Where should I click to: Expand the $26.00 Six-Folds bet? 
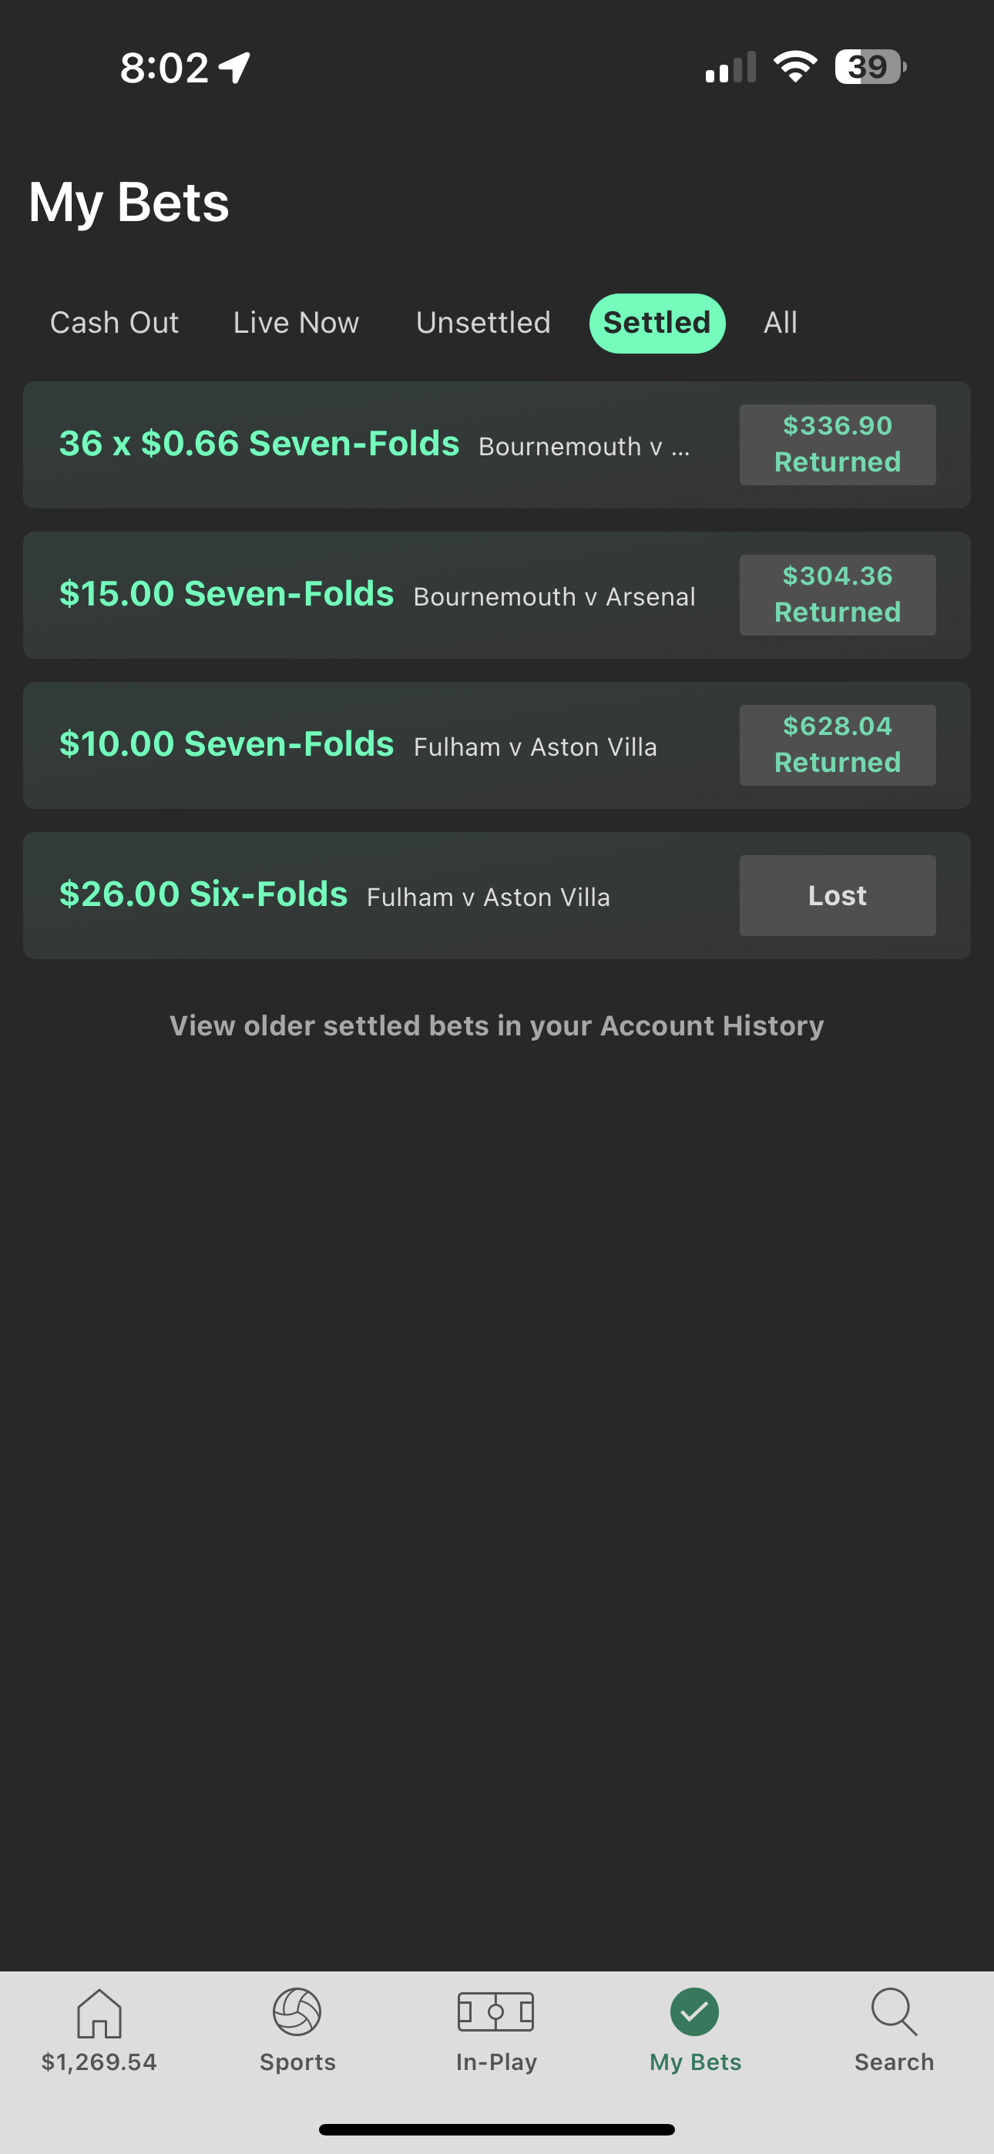pyautogui.click(x=496, y=895)
